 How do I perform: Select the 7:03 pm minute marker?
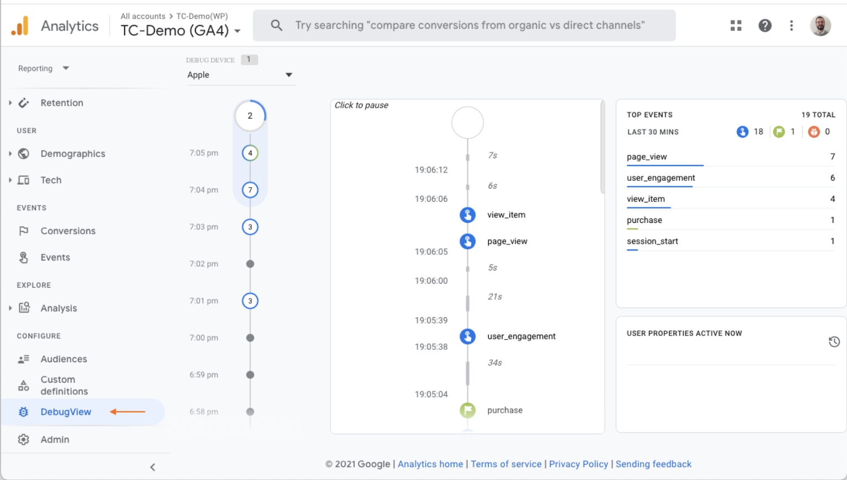tap(250, 227)
